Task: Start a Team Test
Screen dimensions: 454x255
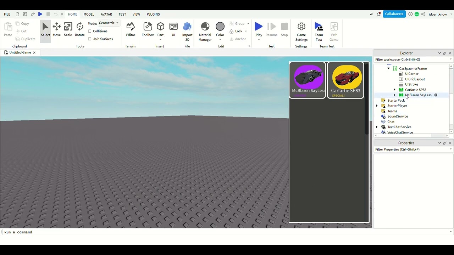Action: 319,31
